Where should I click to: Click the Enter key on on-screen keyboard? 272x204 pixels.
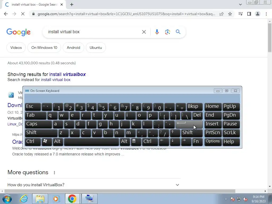pyautogui.click(x=189, y=124)
